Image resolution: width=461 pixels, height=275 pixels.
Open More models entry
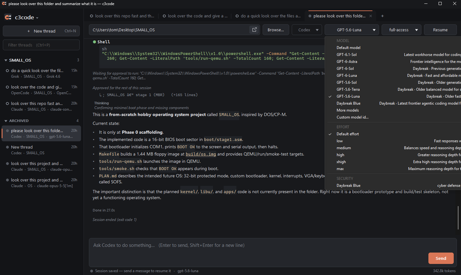point(393,110)
